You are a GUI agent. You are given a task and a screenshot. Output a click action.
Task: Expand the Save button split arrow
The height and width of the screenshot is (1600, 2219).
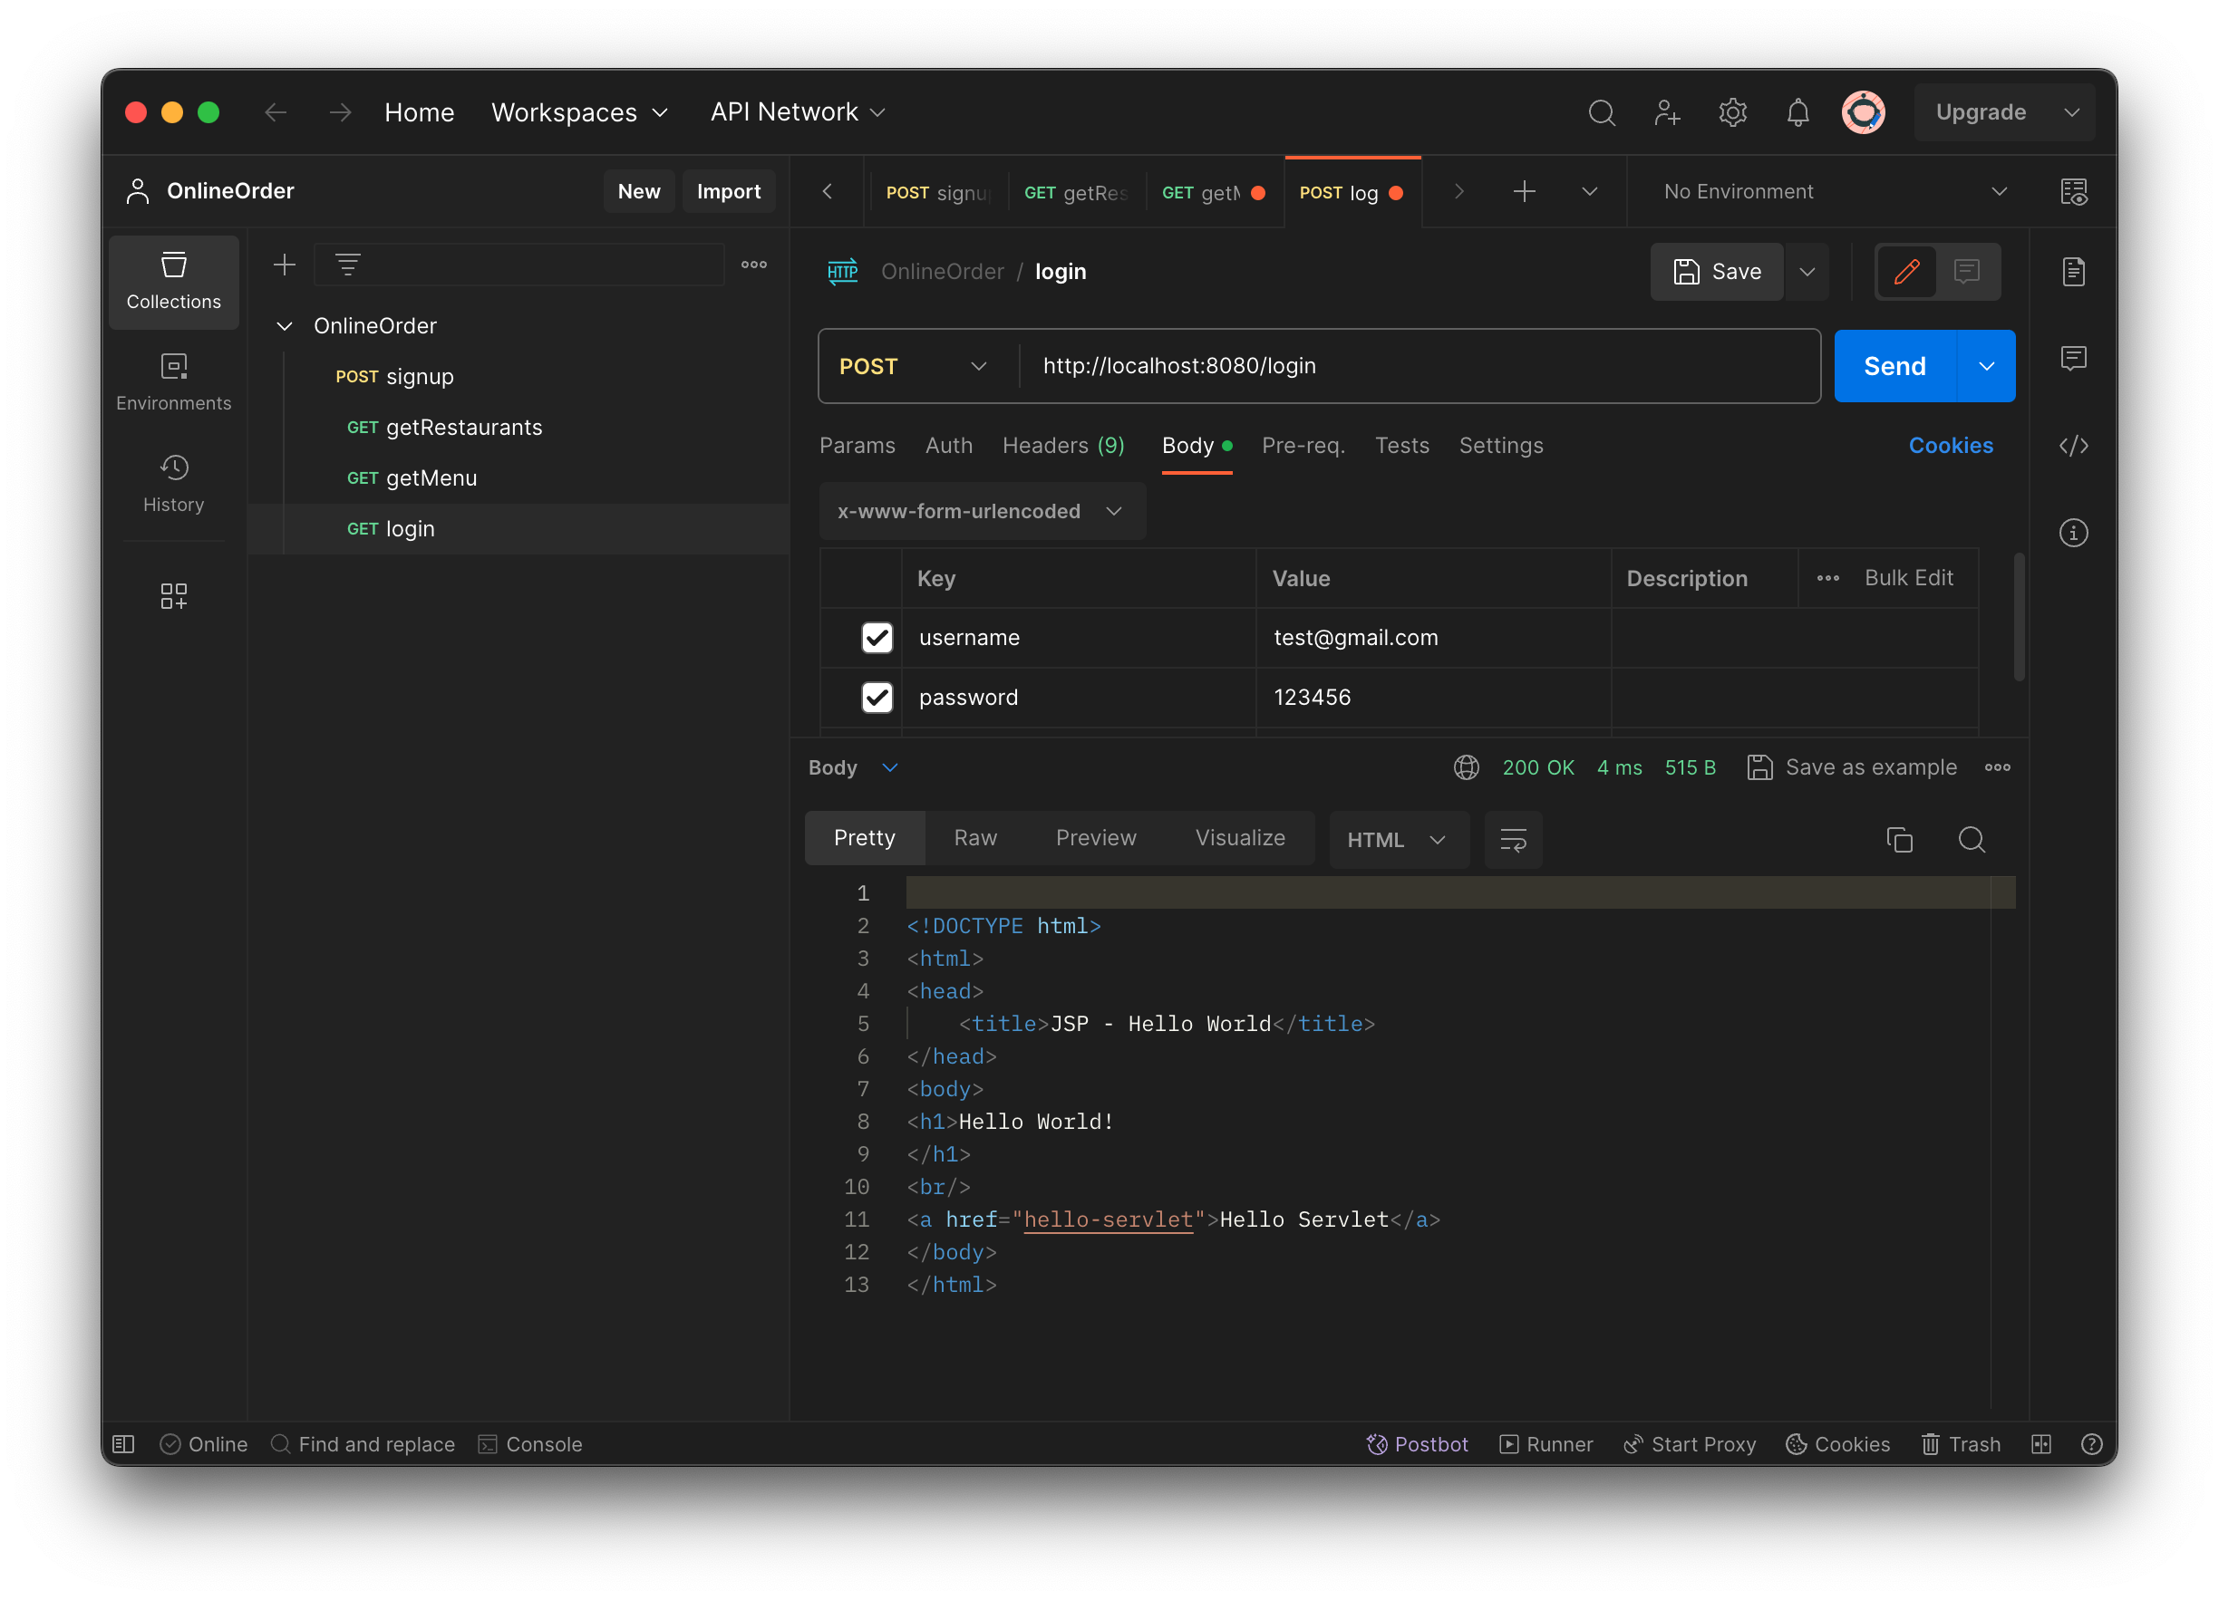pos(1807,272)
